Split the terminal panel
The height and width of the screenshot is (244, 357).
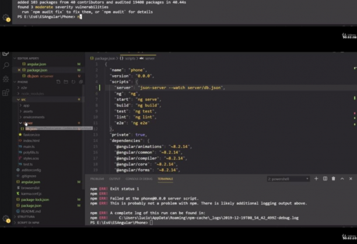[x=325, y=179]
